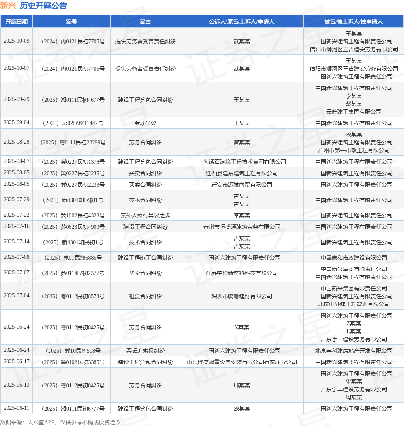The width and height of the screenshot is (404, 426).
Task: Select date cell 2025-06-17
Action: coord(17,362)
